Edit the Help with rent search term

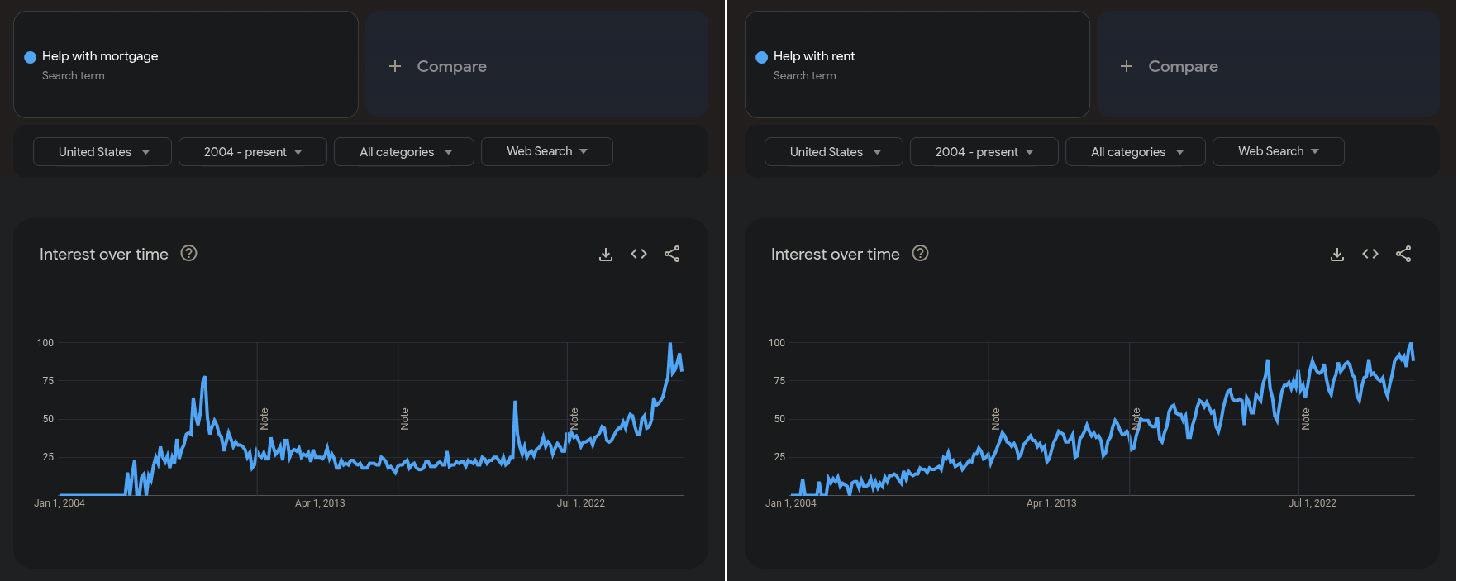point(917,64)
